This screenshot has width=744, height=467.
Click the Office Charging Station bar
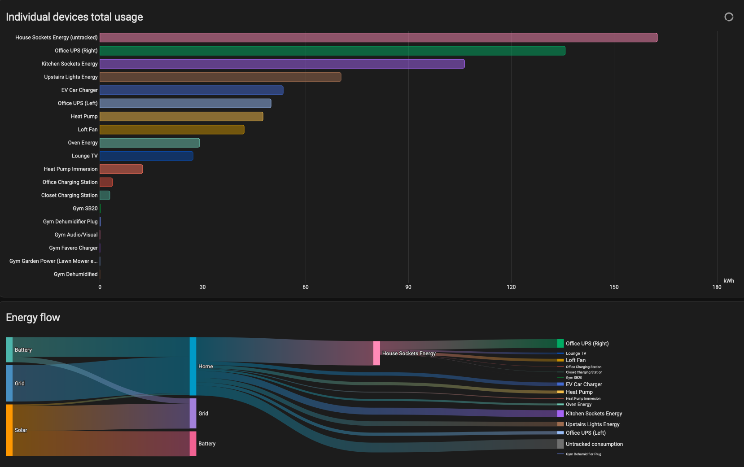click(x=106, y=182)
